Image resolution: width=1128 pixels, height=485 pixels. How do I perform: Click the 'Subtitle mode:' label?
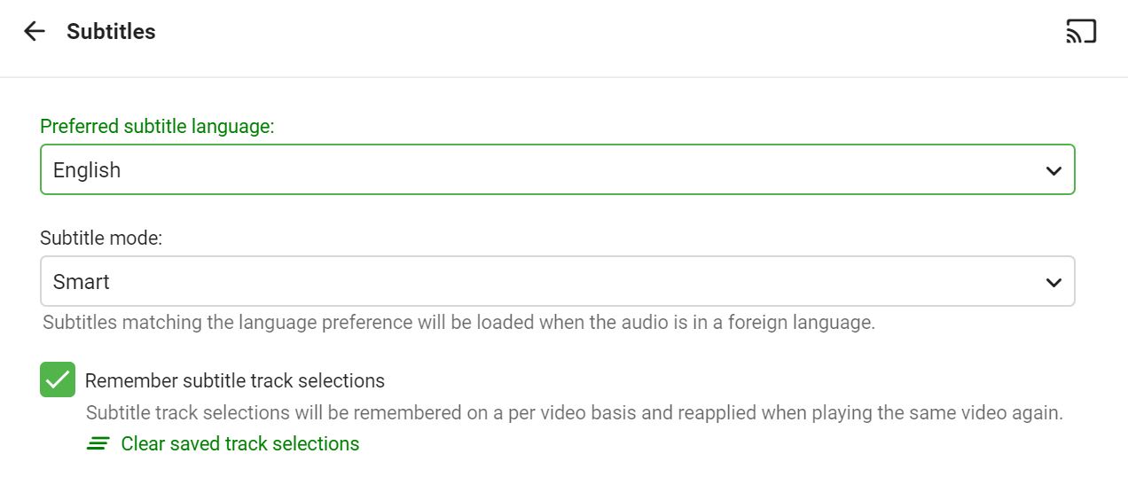[101, 238]
